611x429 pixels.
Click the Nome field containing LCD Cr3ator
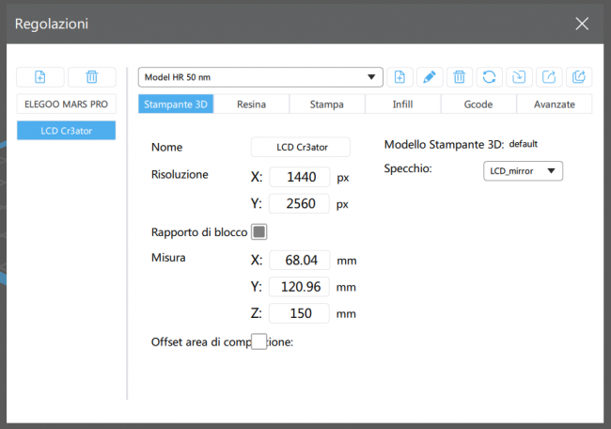300,148
